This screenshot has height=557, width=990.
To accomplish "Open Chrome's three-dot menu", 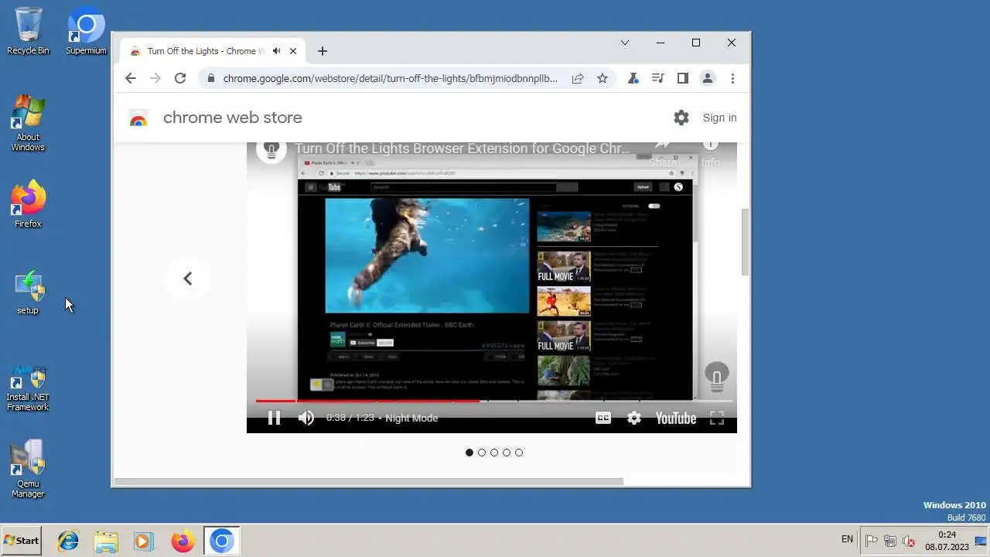I will coord(732,78).
